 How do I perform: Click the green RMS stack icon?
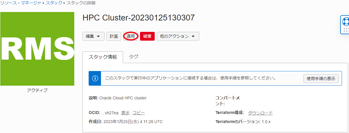click(x=37, y=49)
